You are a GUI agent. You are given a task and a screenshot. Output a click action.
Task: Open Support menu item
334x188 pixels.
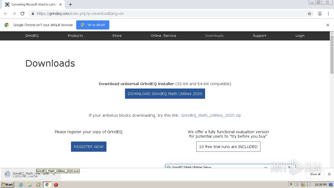coord(260,36)
